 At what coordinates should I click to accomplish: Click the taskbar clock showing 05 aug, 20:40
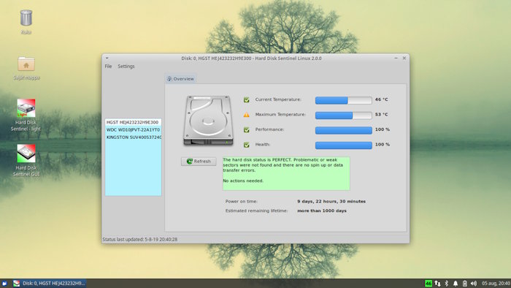point(496,284)
